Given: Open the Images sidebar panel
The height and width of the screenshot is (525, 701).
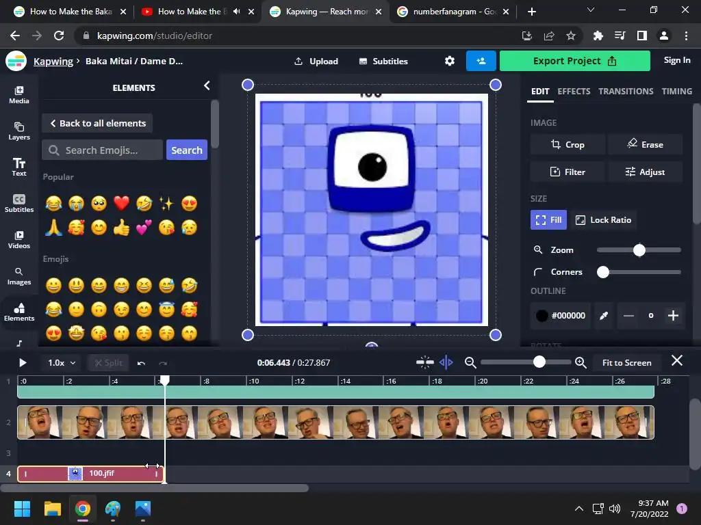Looking at the screenshot, I should pyautogui.click(x=18, y=276).
